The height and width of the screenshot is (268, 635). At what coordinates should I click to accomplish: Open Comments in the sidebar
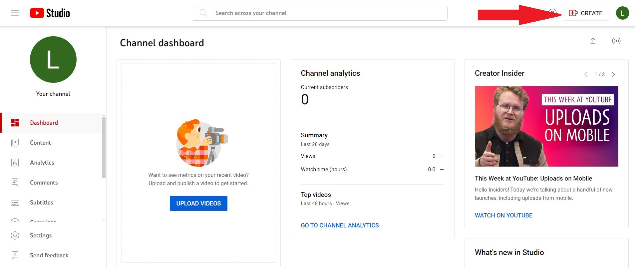pyautogui.click(x=51, y=183)
